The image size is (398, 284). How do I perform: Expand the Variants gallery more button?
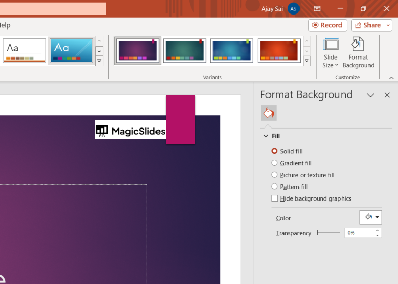point(307,61)
